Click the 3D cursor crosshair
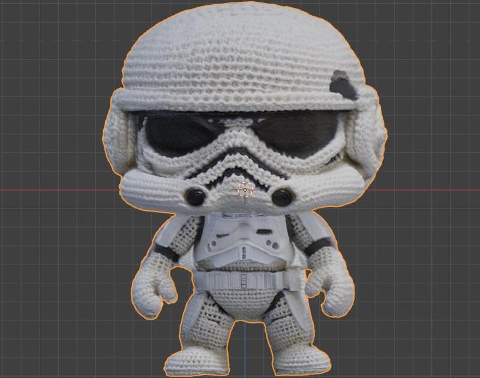480x378 pixels. pos(245,190)
